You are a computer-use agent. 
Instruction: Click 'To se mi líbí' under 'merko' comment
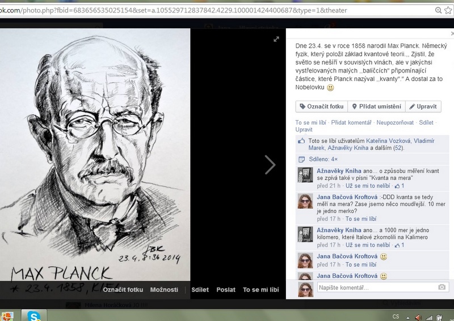click(361, 219)
